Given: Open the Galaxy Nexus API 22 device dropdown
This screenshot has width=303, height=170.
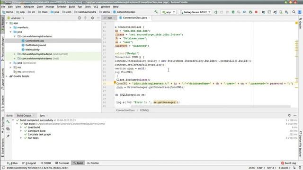Looking at the screenshot, I should [x=195, y=12].
